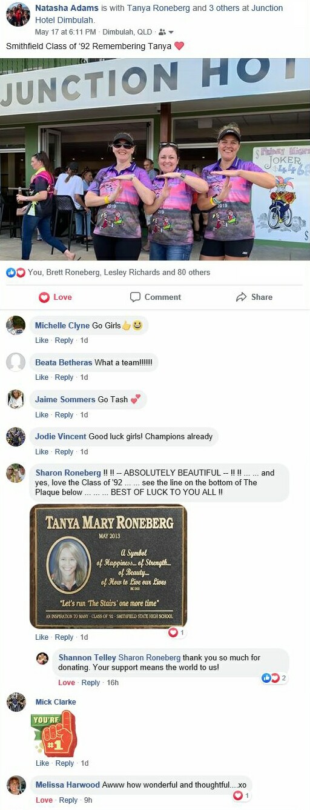Toggle Love on Melissa Harwood's comment

click(x=44, y=800)
